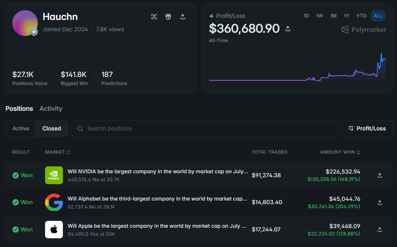This screenshot has height=247, width=397.
Task: Select the ALL time range
Action: pos(378,16)
